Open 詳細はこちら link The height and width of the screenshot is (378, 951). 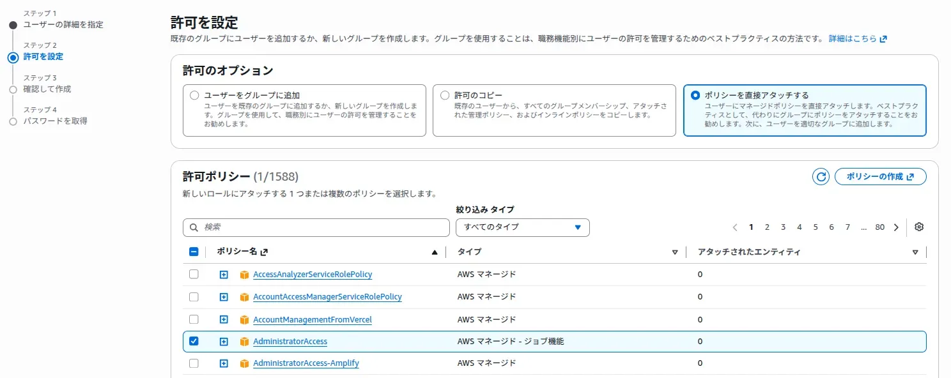pos(858,39)
